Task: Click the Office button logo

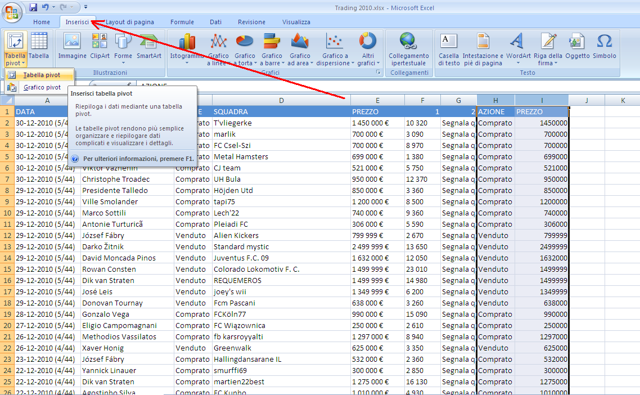Action: coord(12,12)
